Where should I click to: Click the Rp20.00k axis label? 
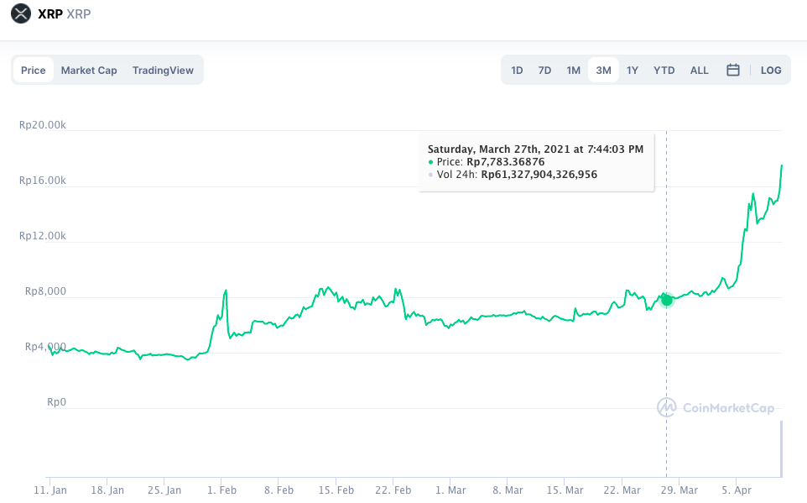coord(42,125)
